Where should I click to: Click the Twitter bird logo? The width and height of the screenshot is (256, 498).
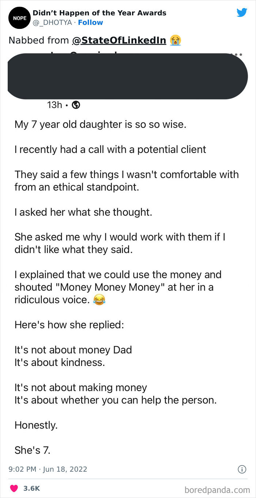coord(242,13)
